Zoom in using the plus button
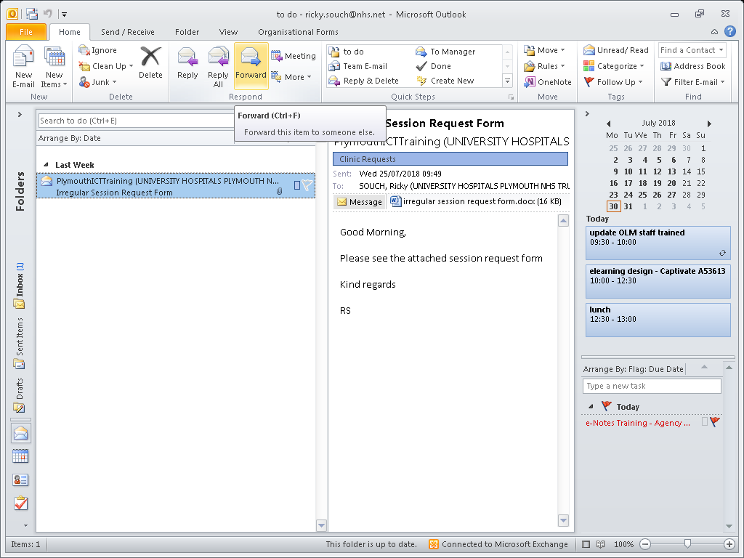 coord(729,544)
